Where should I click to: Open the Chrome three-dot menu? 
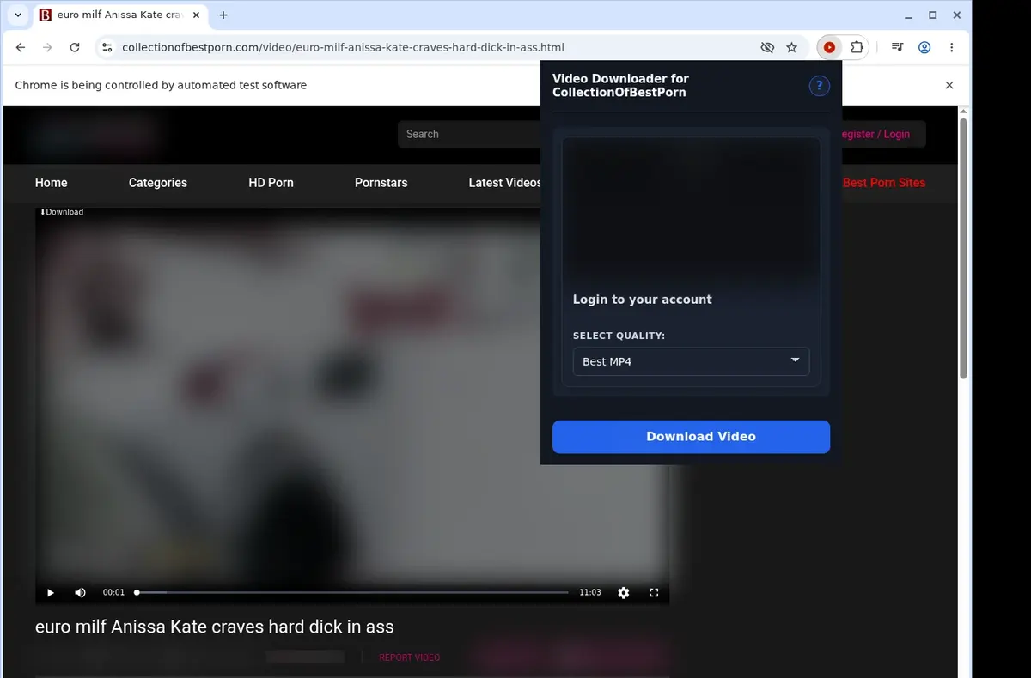coord(952,48)
